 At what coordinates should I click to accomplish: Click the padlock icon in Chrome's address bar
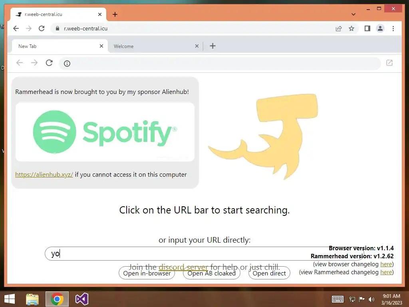[x=58, y=28]
